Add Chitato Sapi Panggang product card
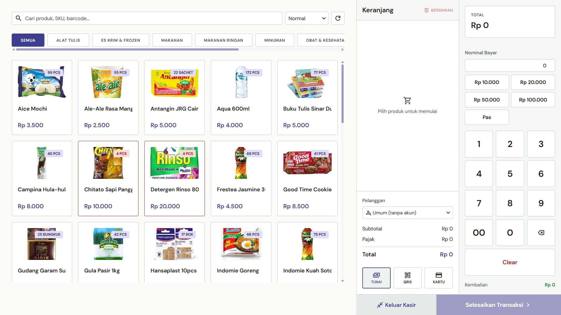Viewport: 561px width, 315px height. click(x=108, y=178)
